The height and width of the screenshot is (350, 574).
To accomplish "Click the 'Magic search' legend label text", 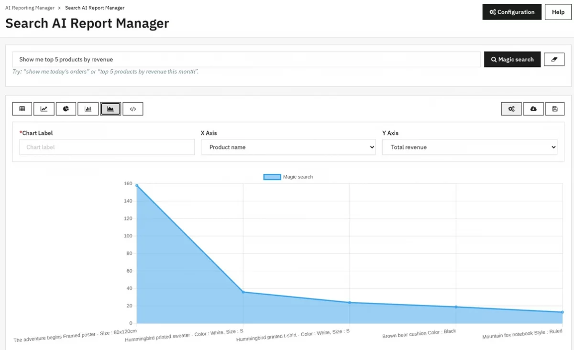I will click(x=298, y=177).
